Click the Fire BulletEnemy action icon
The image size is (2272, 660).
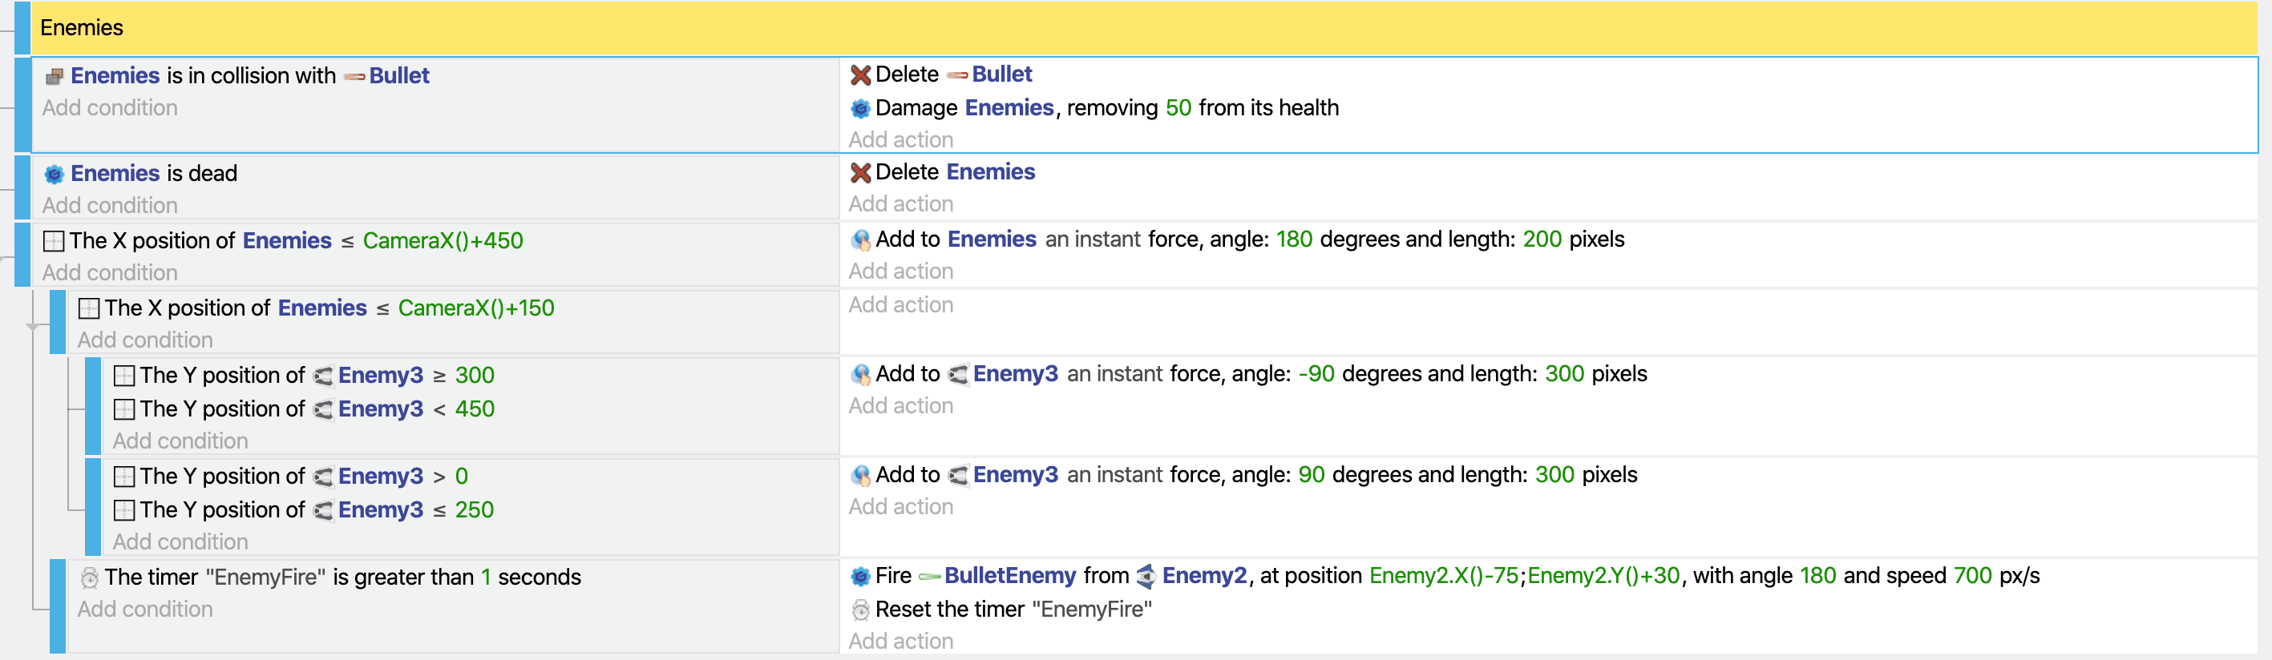(x=860, y=576)
